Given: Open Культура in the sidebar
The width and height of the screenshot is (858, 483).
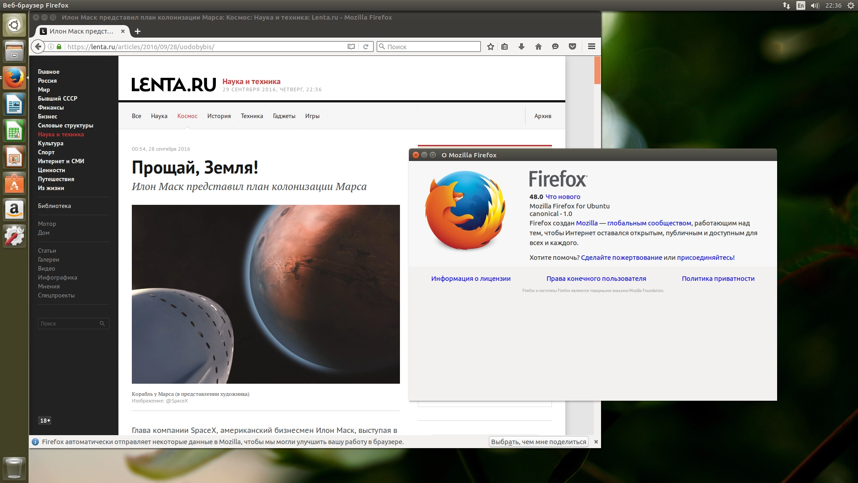Looking at the screenshot, I should (x=50, y=143).
